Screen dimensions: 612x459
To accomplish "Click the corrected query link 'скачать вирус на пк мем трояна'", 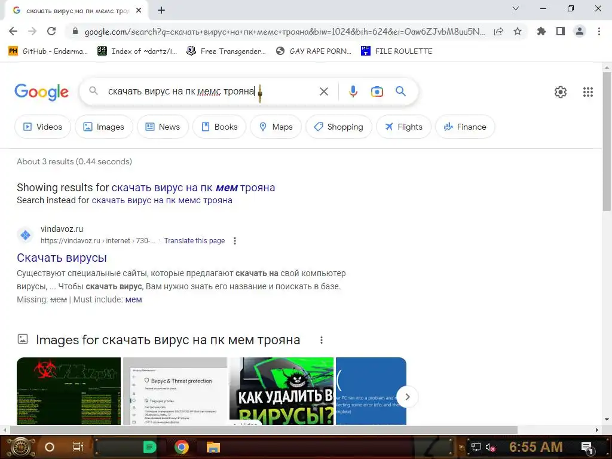I will (x=193, y=187).
